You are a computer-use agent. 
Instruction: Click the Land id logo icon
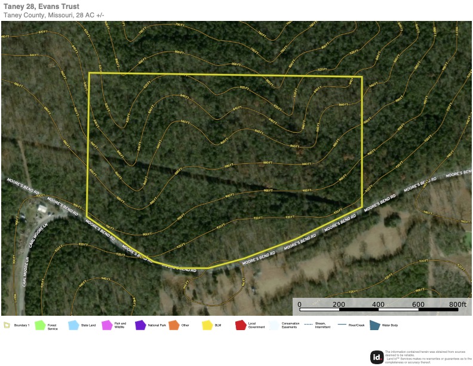coord(376,356)
